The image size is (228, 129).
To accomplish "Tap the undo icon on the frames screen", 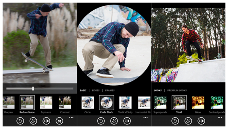I will click(101, 121).
